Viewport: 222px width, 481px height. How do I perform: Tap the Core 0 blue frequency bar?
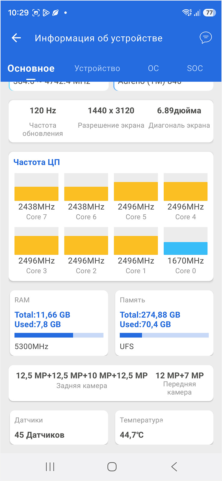pos(186,248)
